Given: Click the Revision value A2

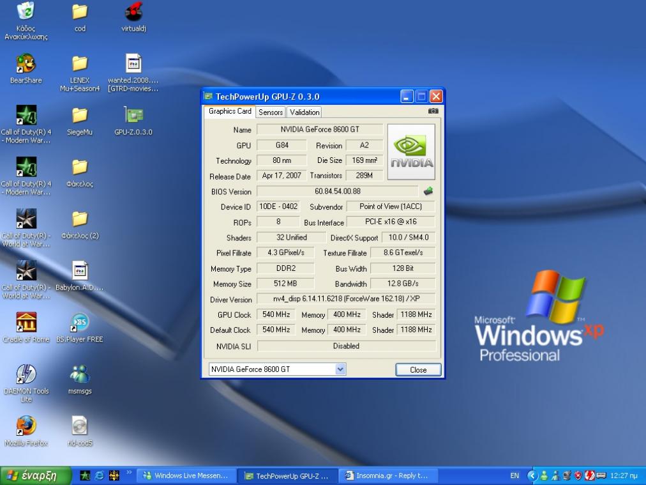Looking at the screenshot, I should click(x=364, y=145).
